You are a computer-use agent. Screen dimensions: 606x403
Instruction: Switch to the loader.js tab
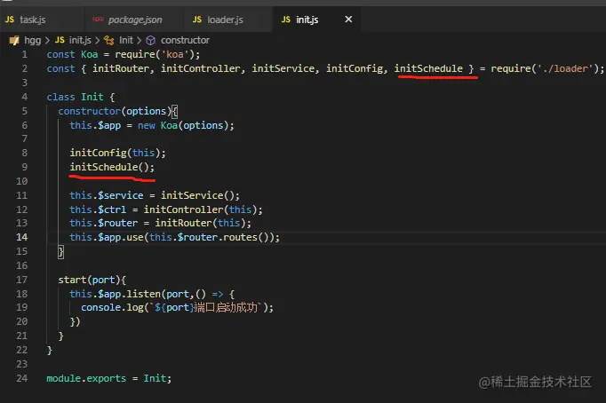[x=227, y=20]
